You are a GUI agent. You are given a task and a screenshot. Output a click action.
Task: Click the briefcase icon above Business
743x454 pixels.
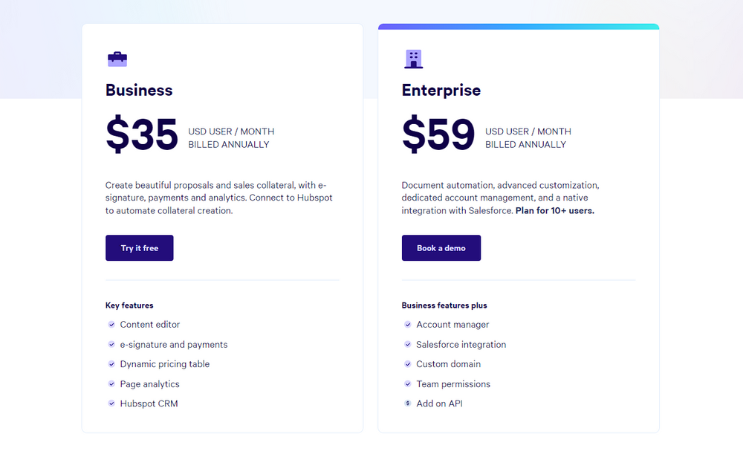point(117,59)
